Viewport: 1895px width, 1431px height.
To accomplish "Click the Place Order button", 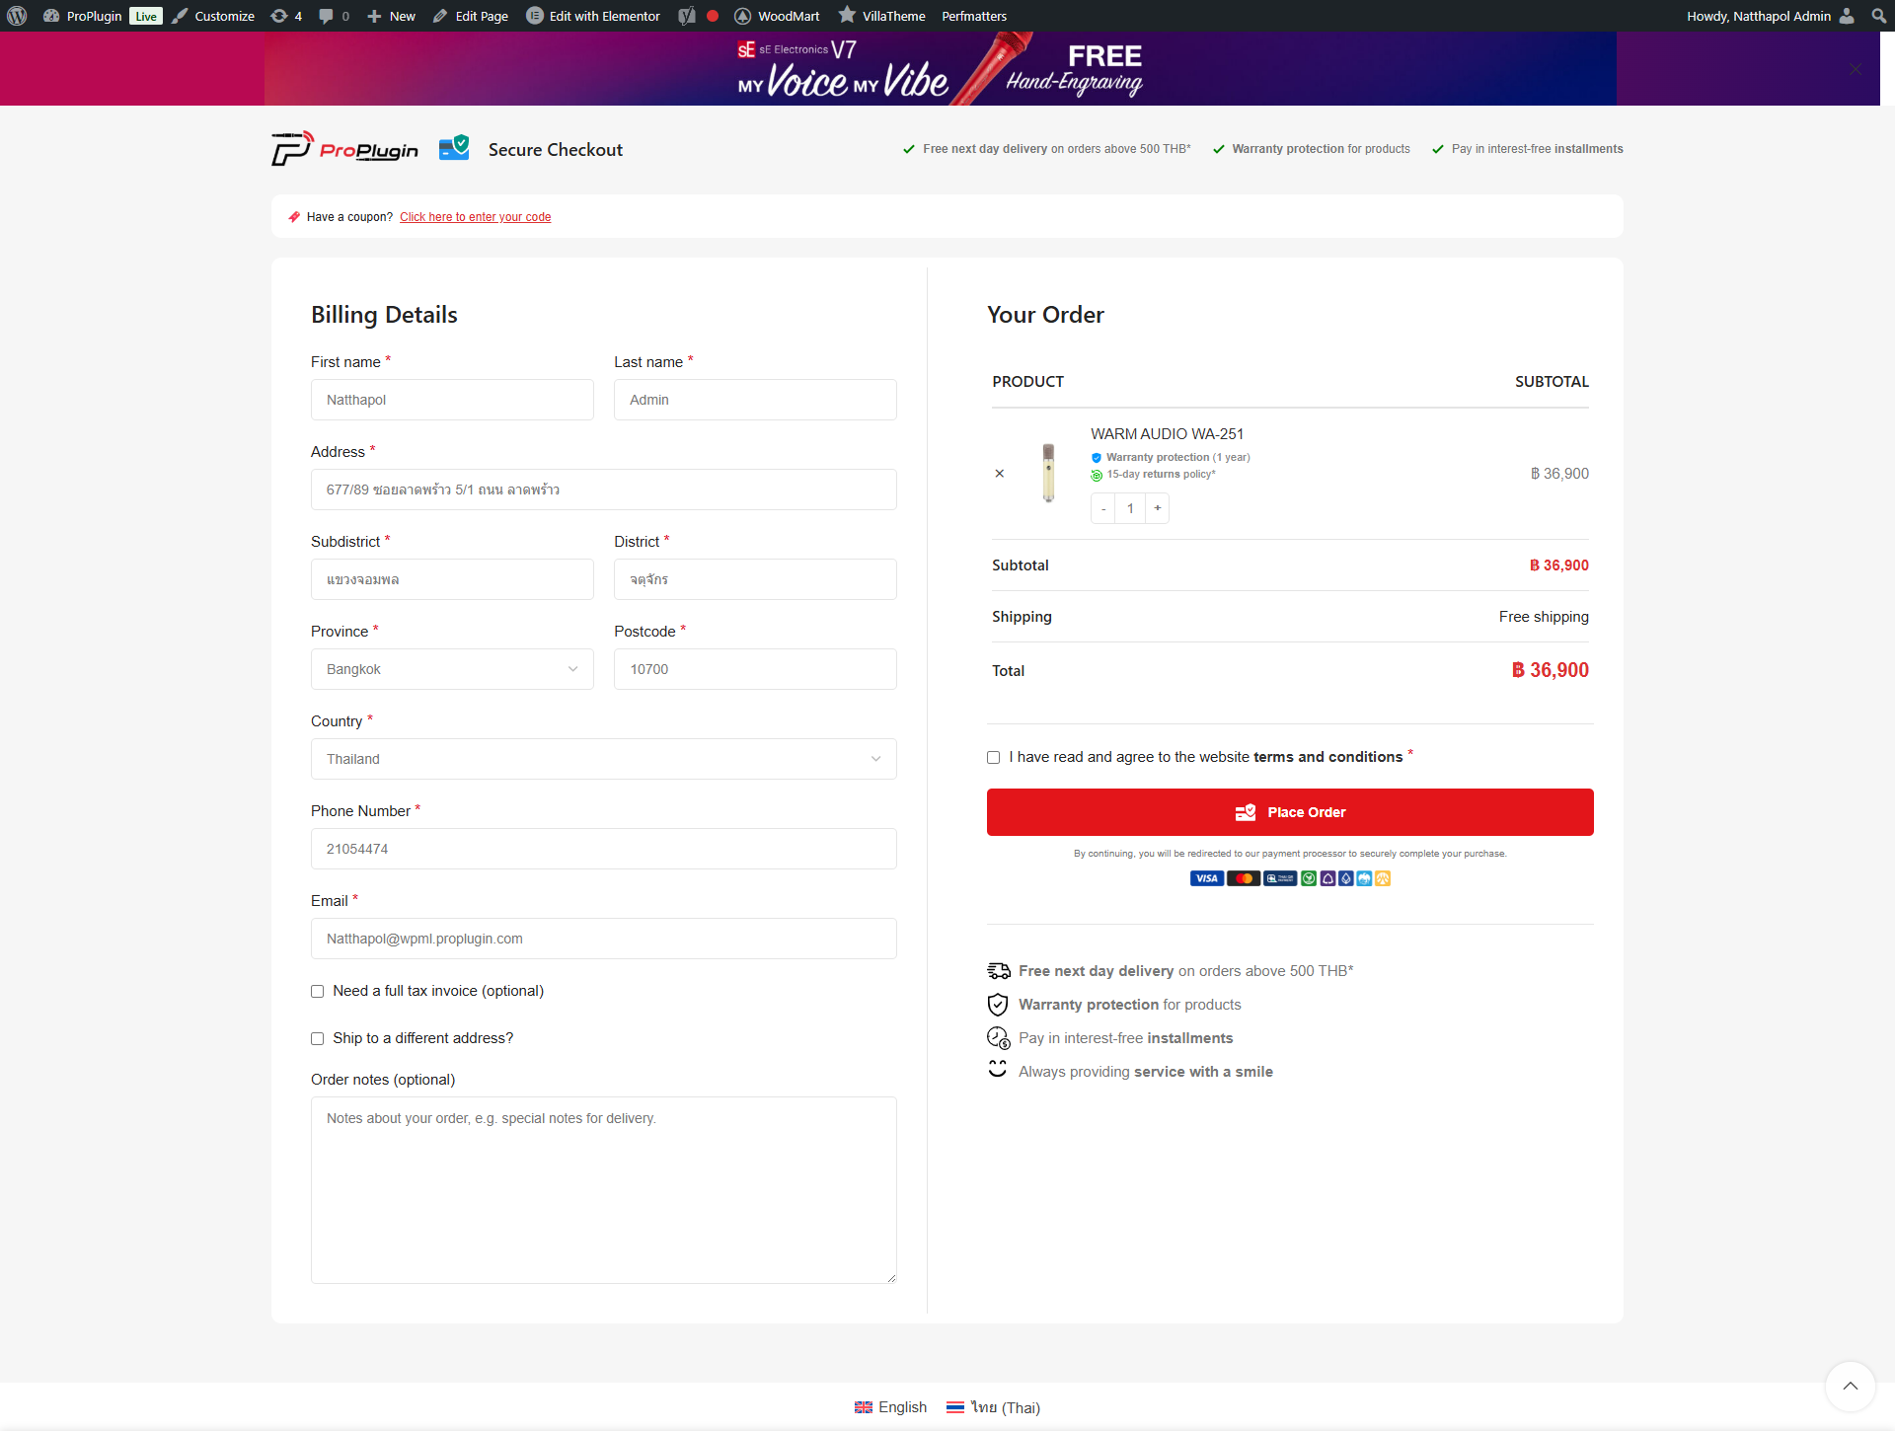I will click(x=1290, y=812).
